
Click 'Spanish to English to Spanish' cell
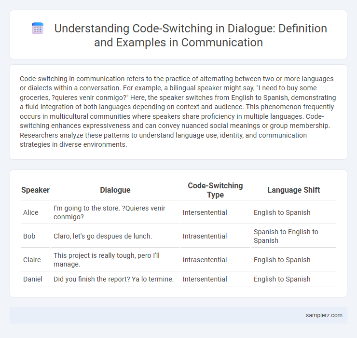coord(286,236)
